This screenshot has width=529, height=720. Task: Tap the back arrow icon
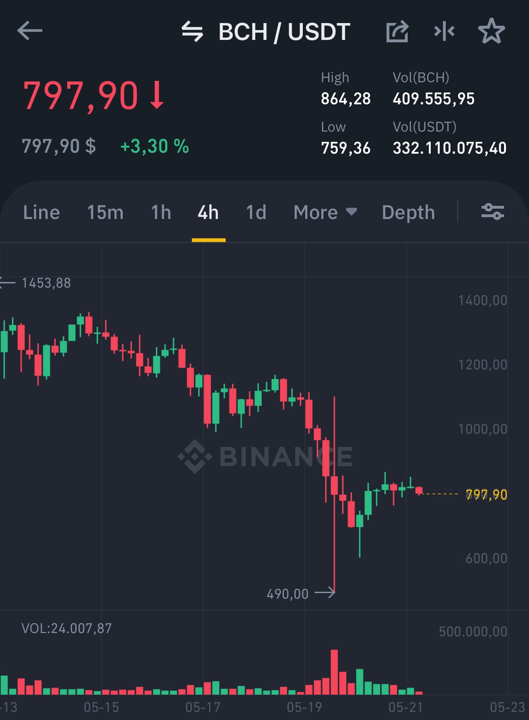pyautogui.click(x=30, y=31)
